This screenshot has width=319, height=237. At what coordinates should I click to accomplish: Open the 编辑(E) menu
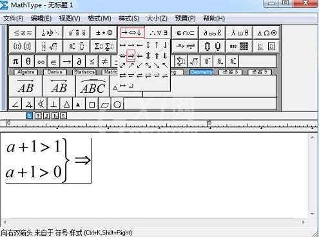tap(41, 18)
